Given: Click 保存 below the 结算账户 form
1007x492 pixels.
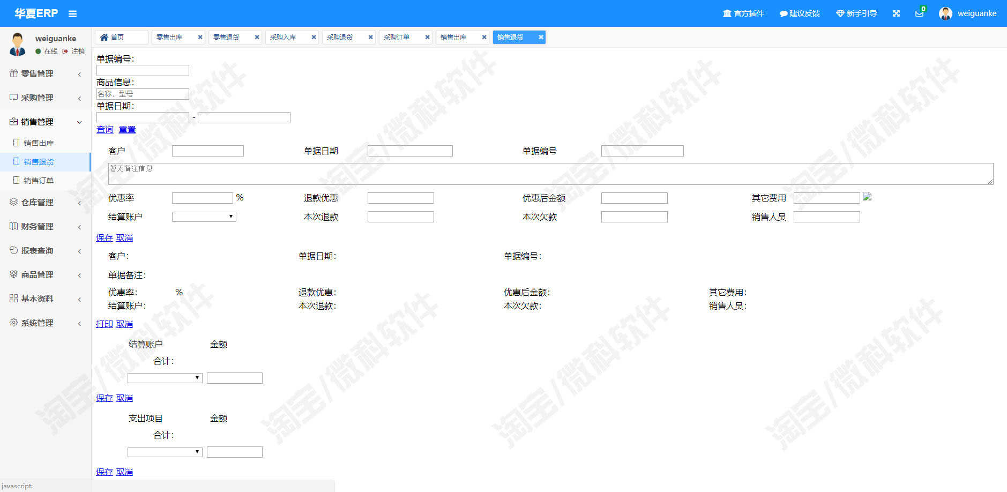Looking at the screenshot, I should (x=105, y=237).
